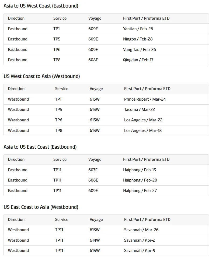Click the Yantian / Feb-26 cell

[138, 29]
